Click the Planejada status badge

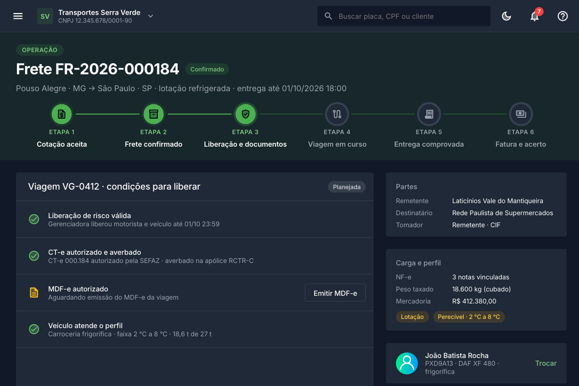pyautogui.click(x=347, y=187)
